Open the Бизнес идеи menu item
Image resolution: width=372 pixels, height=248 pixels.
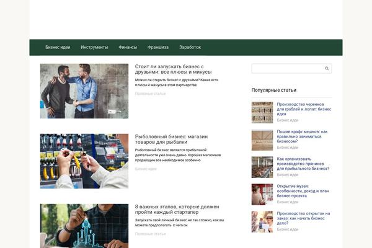pyautogui.click(x=58, y=47)
